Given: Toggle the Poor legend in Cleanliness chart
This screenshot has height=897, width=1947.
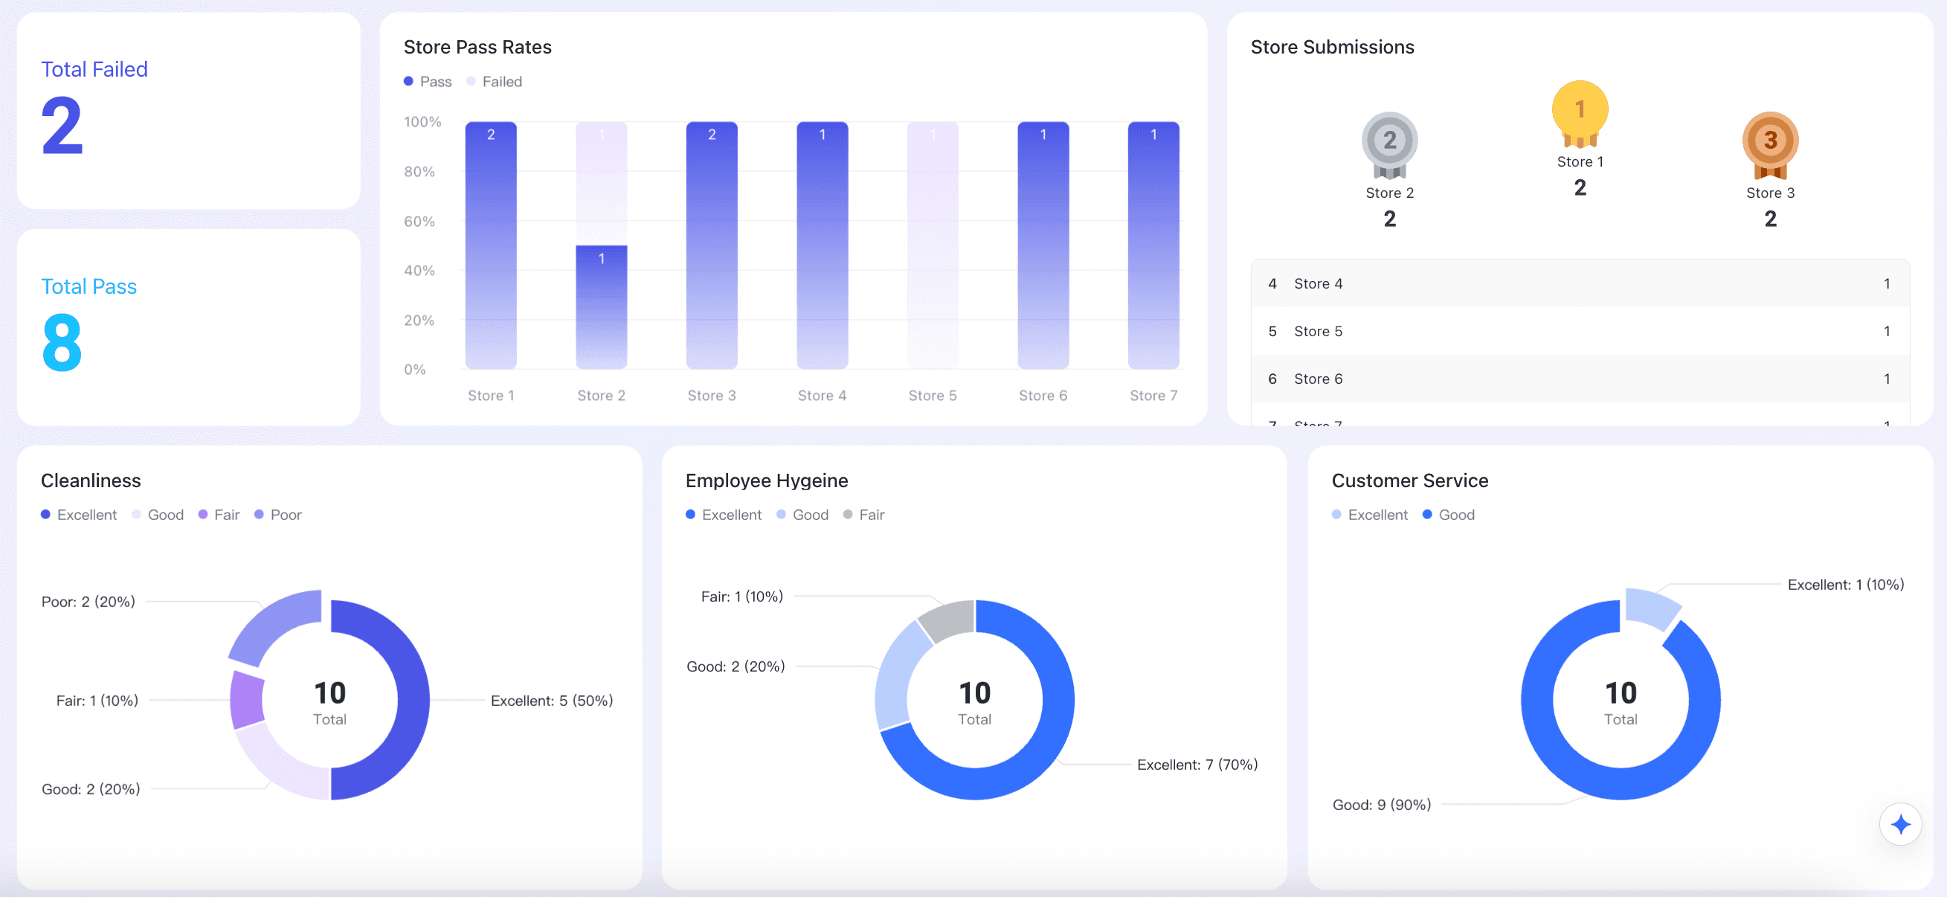Looking at the screenshot, I should (x=277, y=515).
